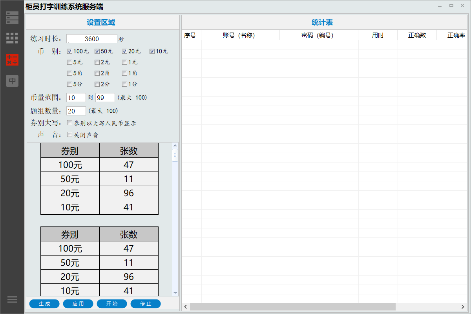Open the hamburger menu at sidebar bottom
This screenshot has width=471, height=314.
point(12,299)
